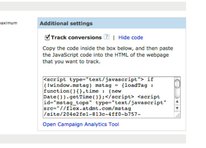Viewport: 206px width, 148px height.
Task: Open Campaign Analytics Tool link
Action: click(x=81, y=124)
